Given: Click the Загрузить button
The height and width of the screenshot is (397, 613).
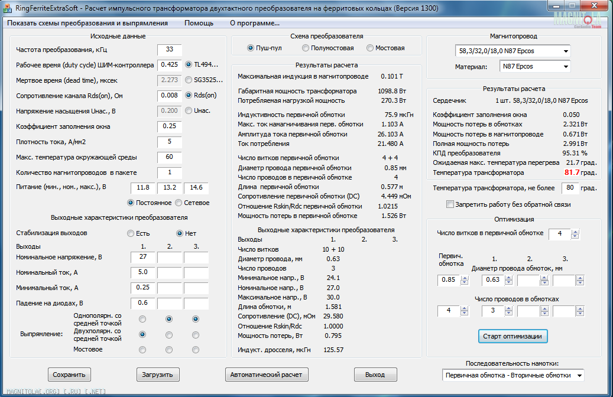Looking at the screenshot, I should (158, 375).
